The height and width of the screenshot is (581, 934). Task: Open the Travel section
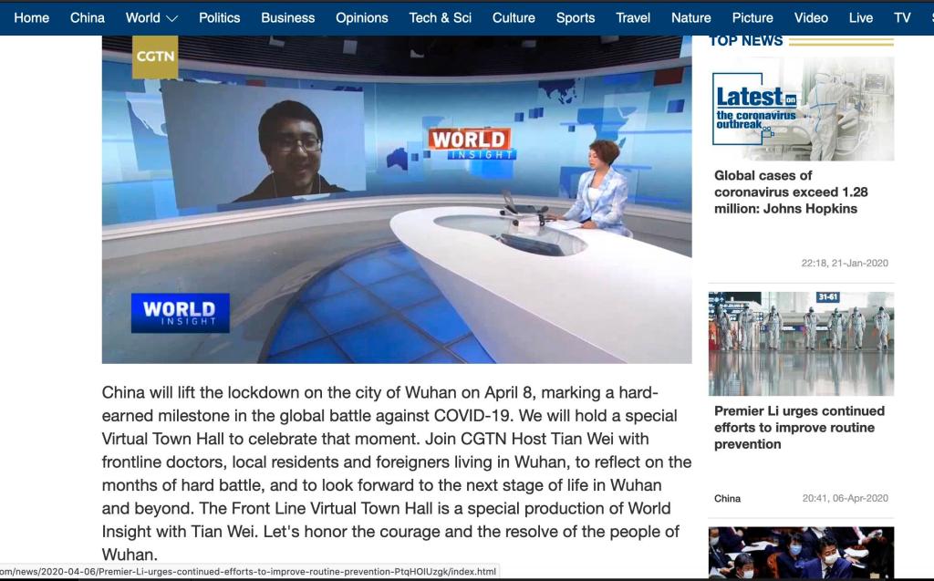pyautogui.click(x=633, y=17)
